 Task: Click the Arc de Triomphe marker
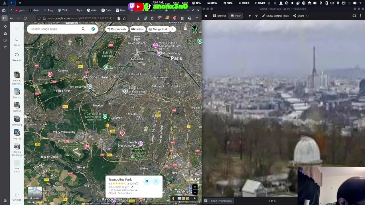coord(137,39)
